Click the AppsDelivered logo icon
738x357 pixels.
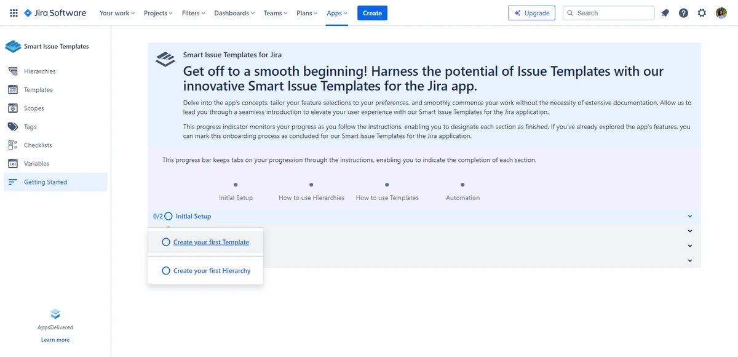coord(55,314)
